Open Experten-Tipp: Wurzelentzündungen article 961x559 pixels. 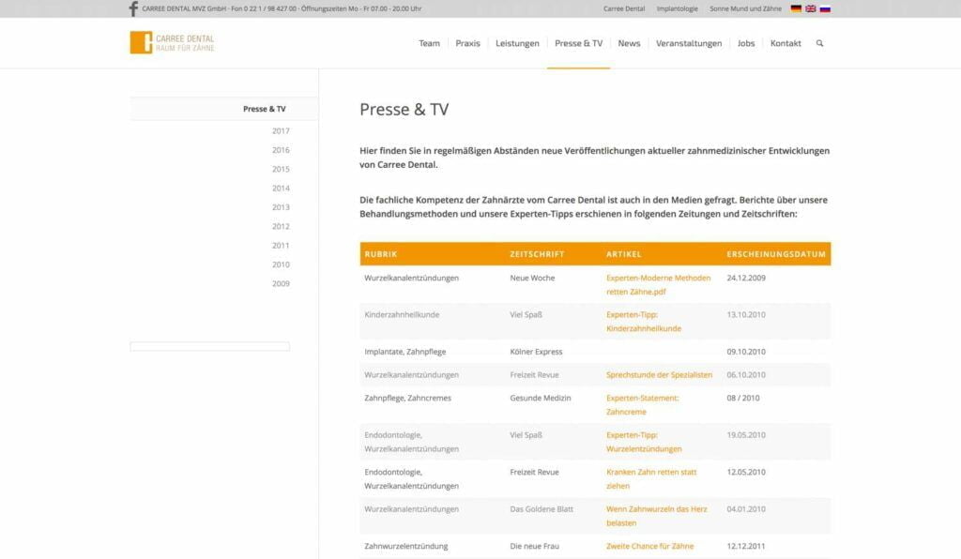644,442
